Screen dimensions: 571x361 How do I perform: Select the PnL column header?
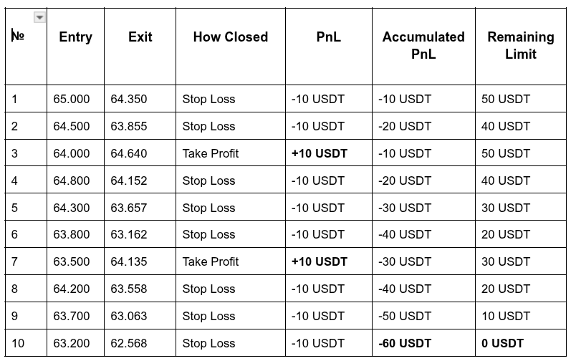click(328, 37)
